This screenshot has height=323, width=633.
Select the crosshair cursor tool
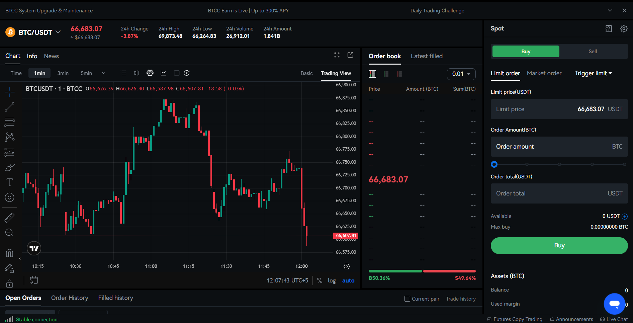click(9, 92)
